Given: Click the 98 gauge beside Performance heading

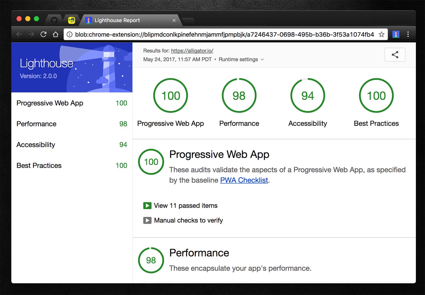Looking at the screenshot, I should tap(151, 260).
